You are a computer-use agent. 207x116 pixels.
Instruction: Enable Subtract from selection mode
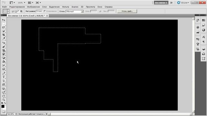coord(18,11)
